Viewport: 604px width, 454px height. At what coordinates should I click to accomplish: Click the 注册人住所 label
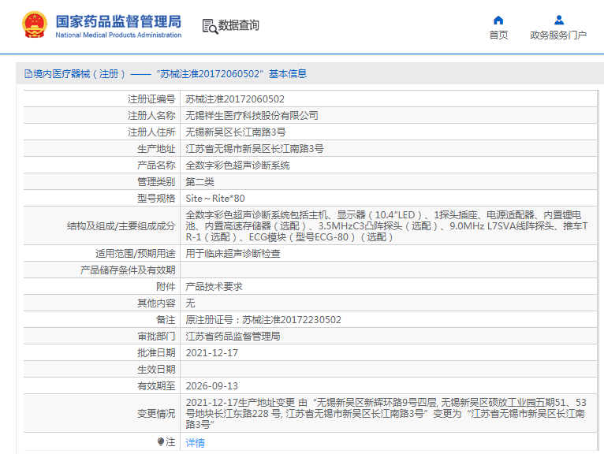pos(151,132)
